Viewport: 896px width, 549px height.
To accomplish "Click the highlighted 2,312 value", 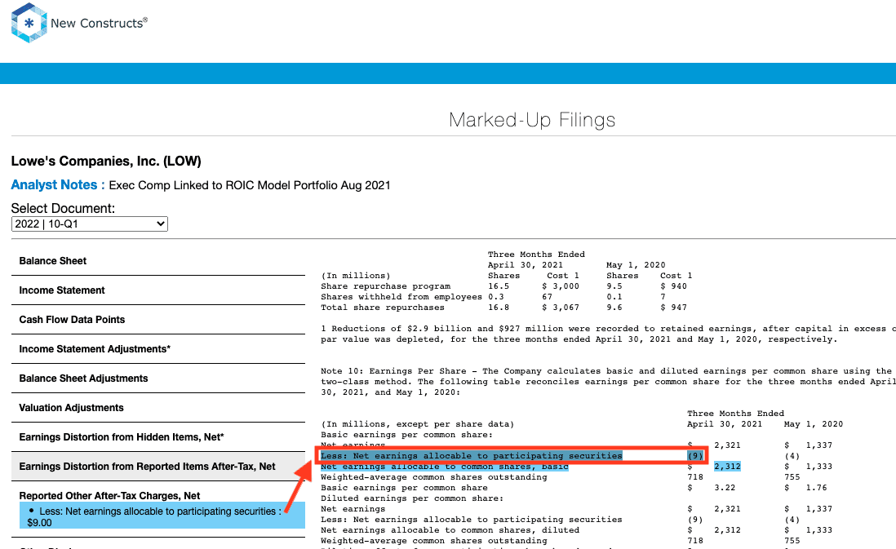I will click(x=727, y=467).
